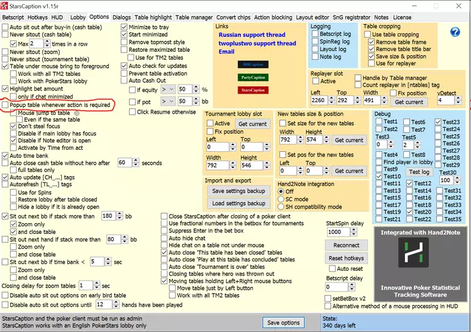471x332 pixels.
Task: Click the Email link
Action: [x=227, y=52]
